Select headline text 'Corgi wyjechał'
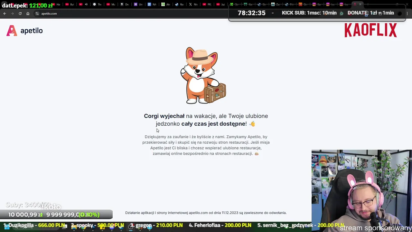Image resolution: width=412 pixels, height=232 pixels. pos(164,116)
